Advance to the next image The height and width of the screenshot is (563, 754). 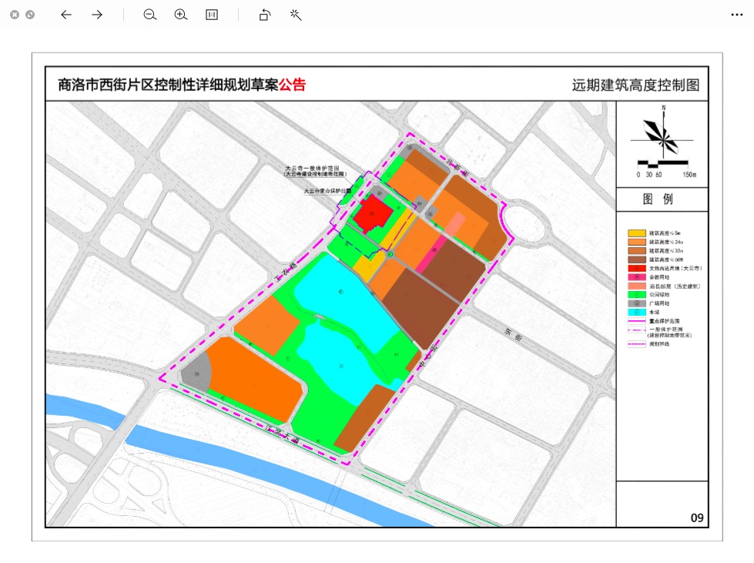[x=97, y=15]
